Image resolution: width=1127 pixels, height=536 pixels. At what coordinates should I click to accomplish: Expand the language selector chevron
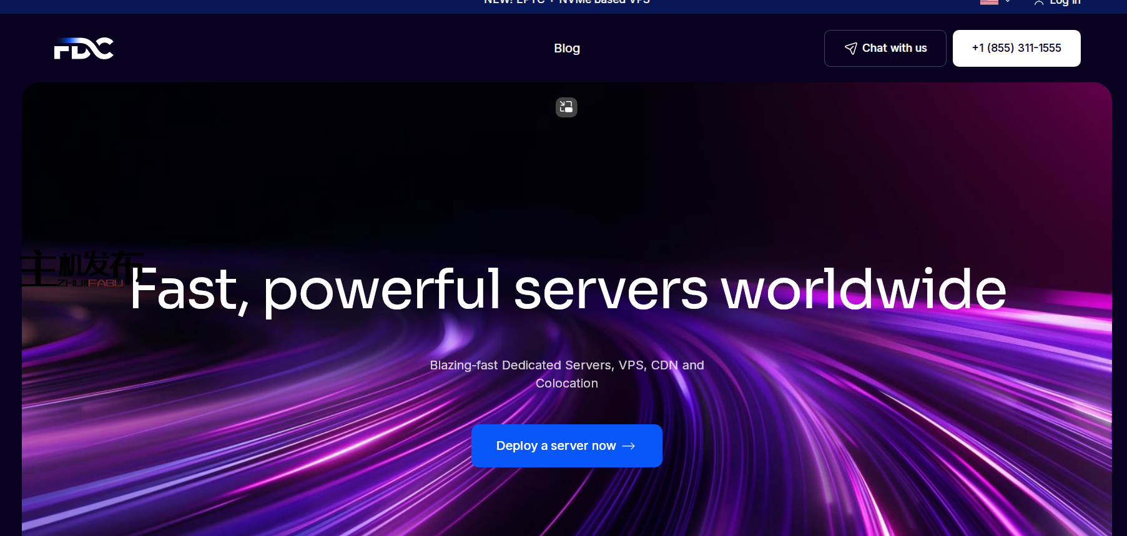click(x=1008, y=2)
